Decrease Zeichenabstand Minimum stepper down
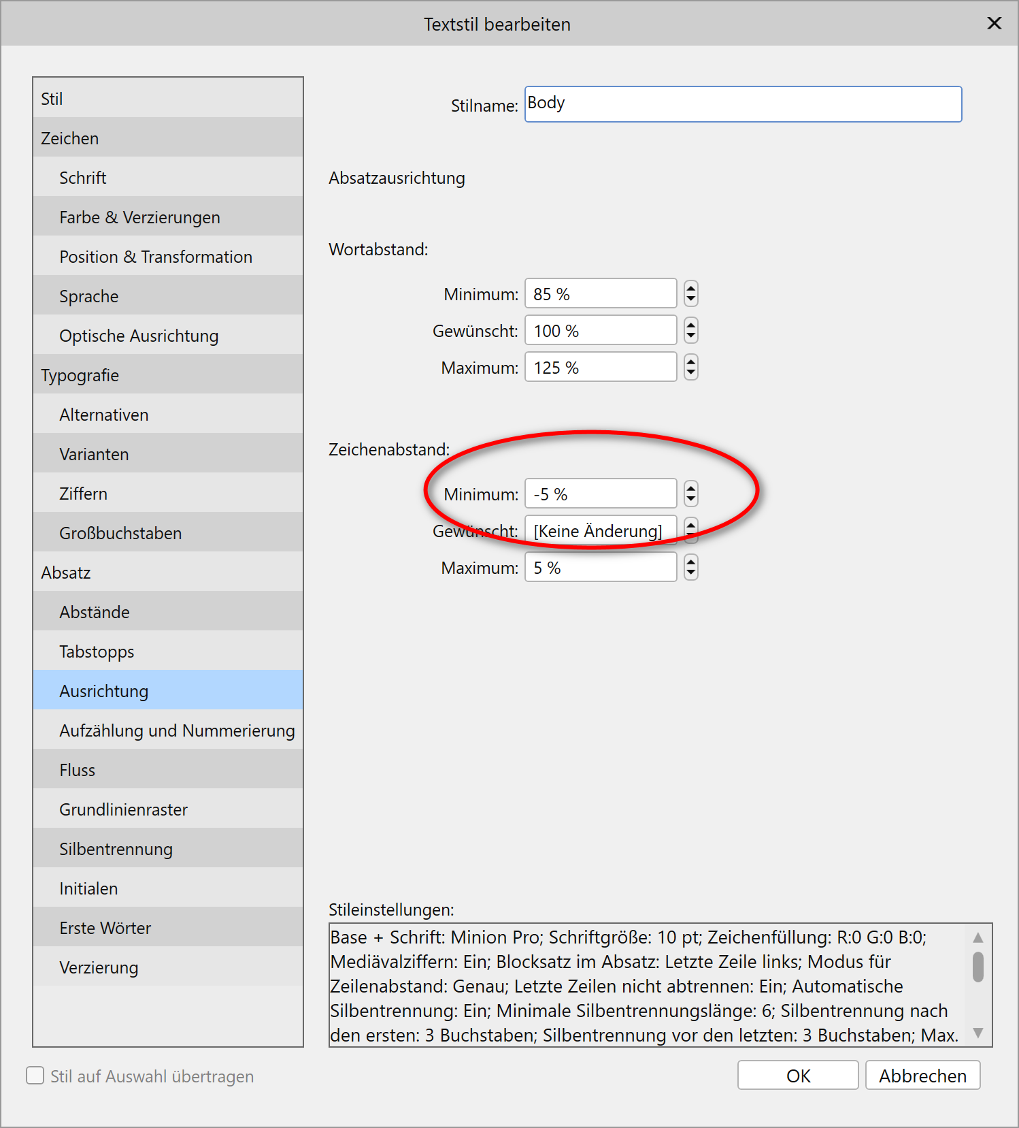1019x1128 pixels. pyautogui.click(x=691, y=500)
